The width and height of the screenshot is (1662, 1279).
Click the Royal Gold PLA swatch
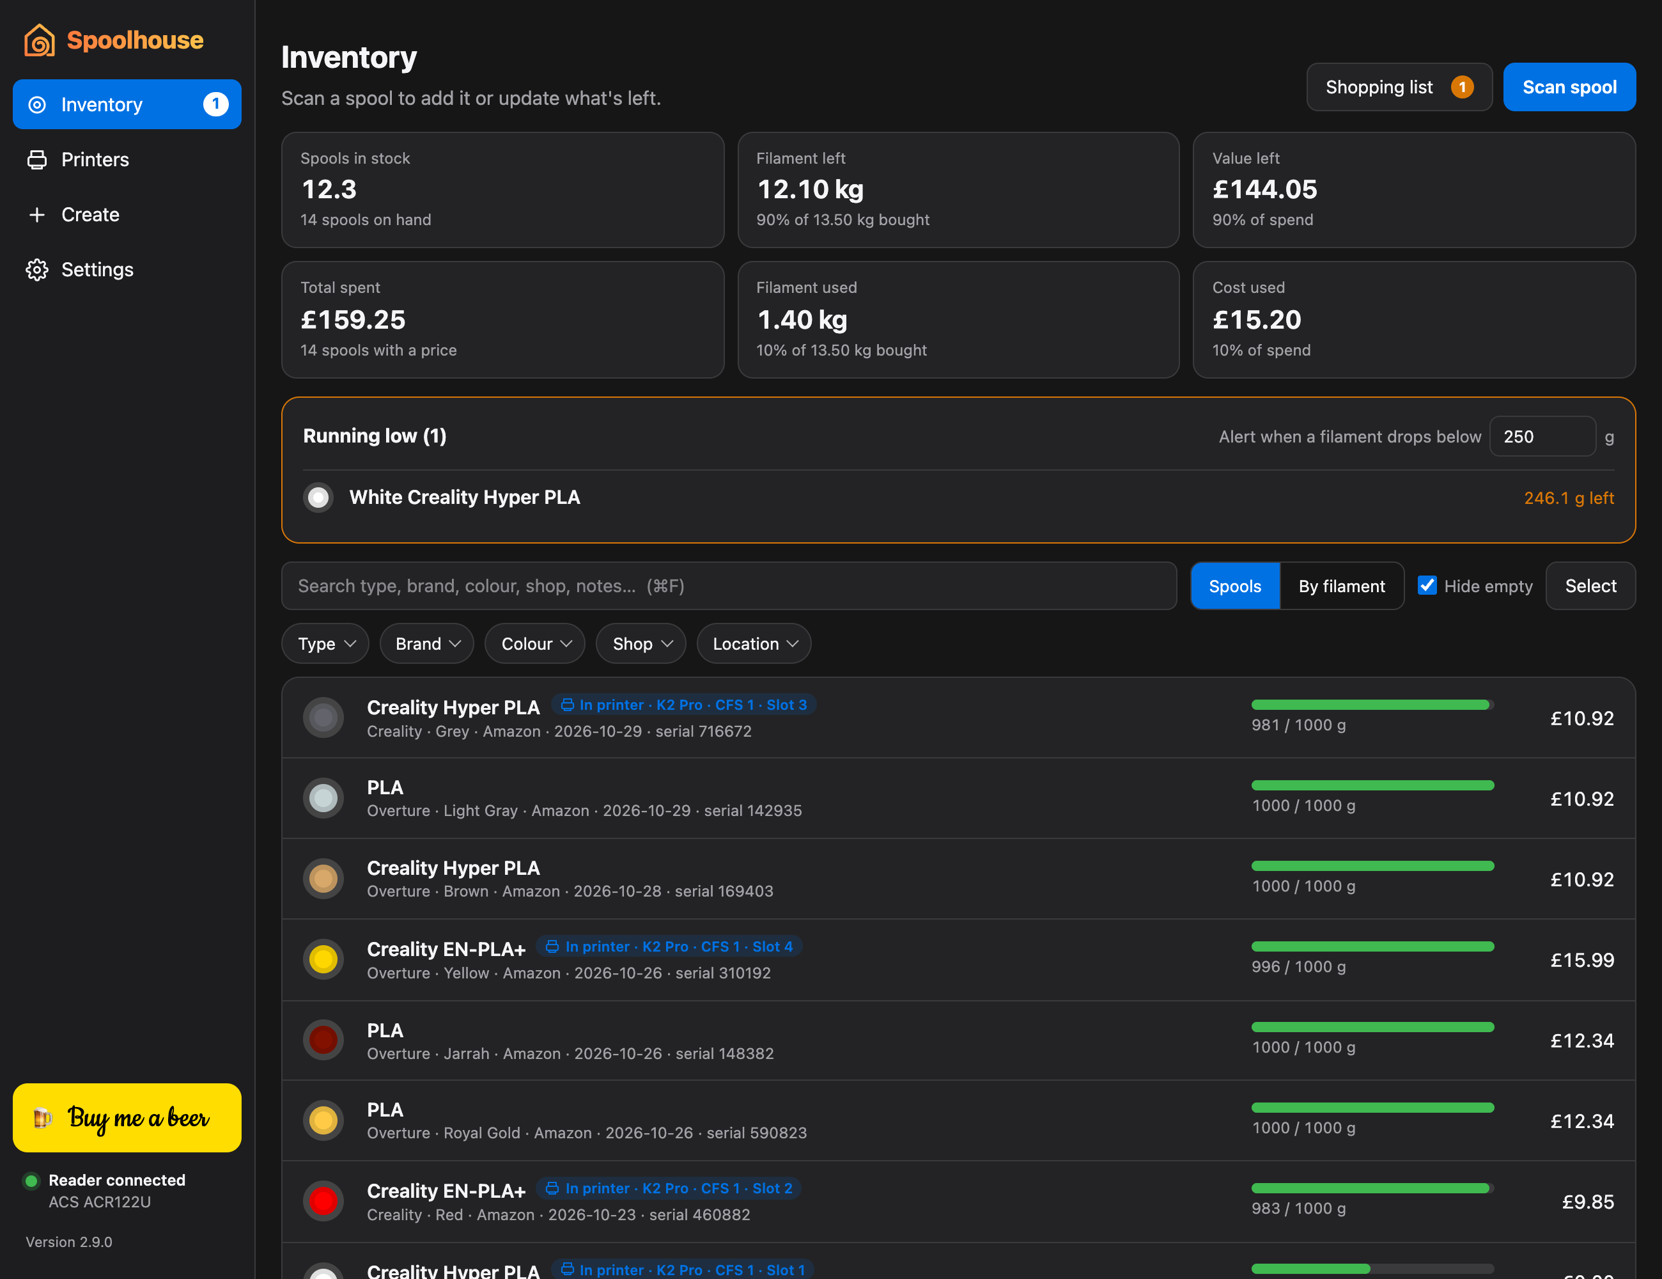coord(323,1120)
